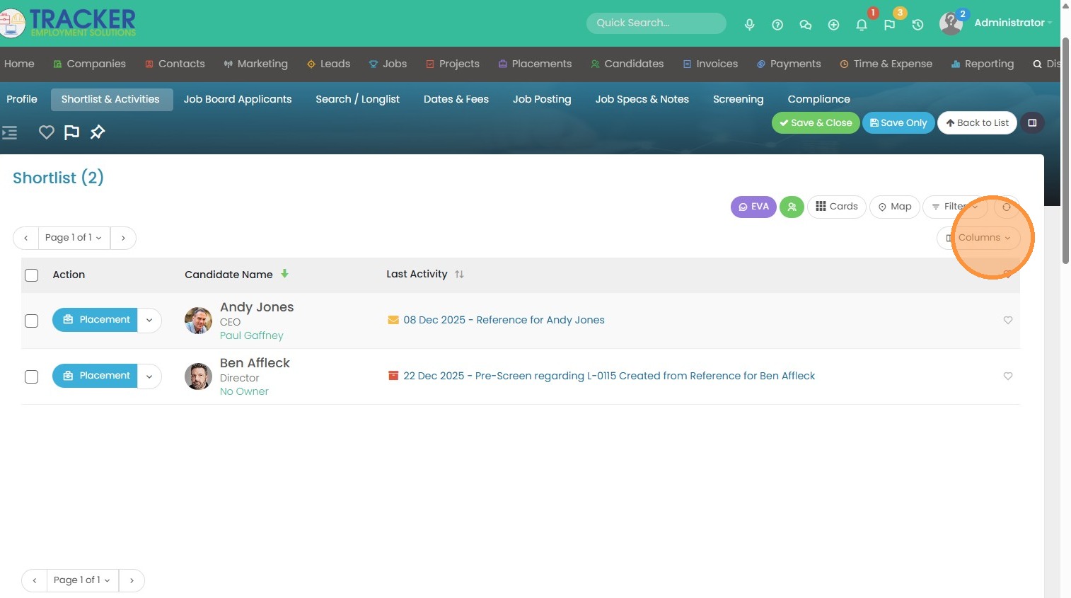Expand the Placement dropdown arrow for Ben Affleck
Screen dimensions: 1071x598
coord(149,376)
